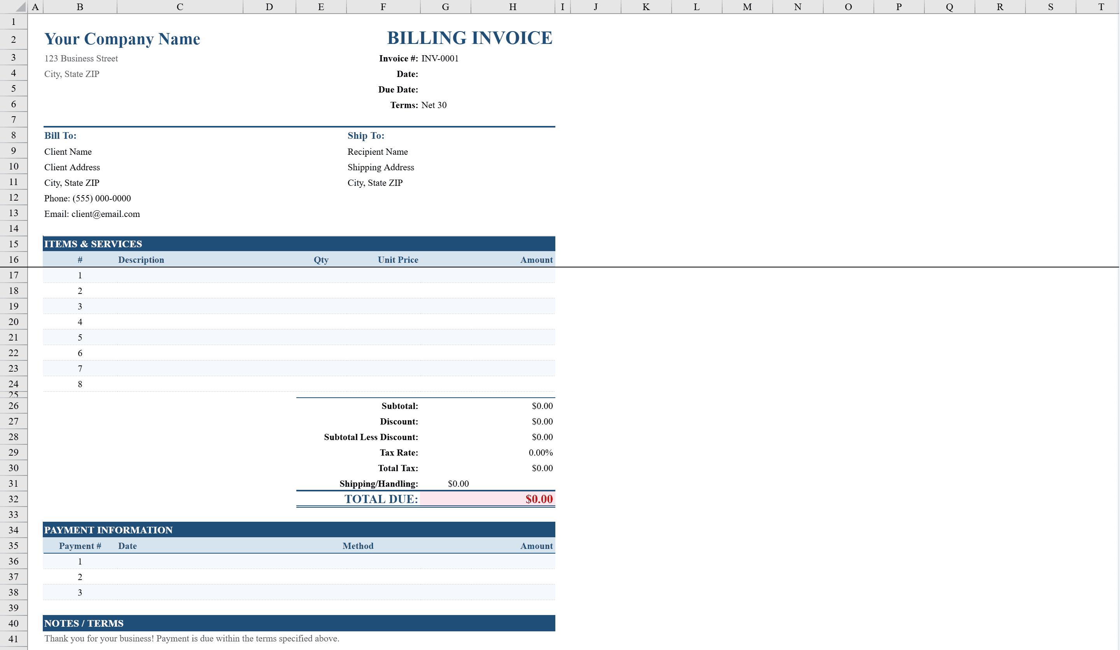Select the cell containing 'Your Company Name'

click(122, 39)
